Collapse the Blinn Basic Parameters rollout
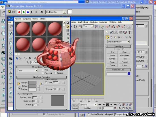Image resolution: width=156 pixels, height=117 pixels. click(42, 77)
